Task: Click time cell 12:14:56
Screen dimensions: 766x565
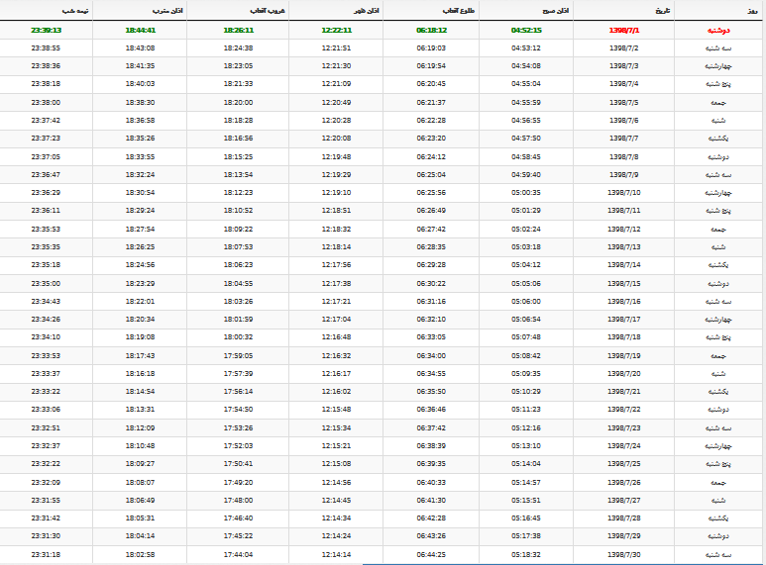Action: click(x=337, y=483)
